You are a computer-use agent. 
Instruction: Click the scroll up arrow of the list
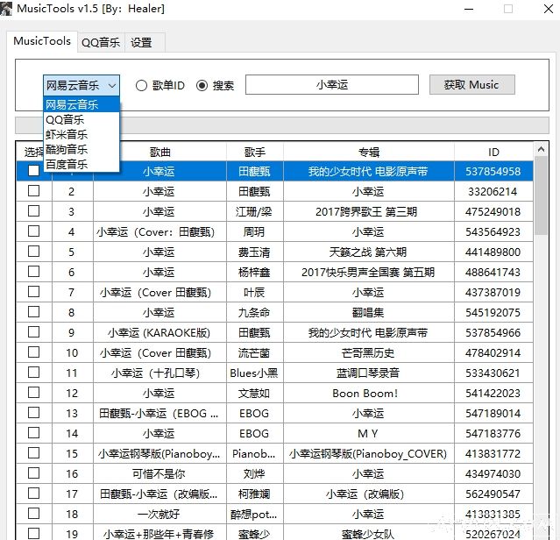[x=541, y=149]
